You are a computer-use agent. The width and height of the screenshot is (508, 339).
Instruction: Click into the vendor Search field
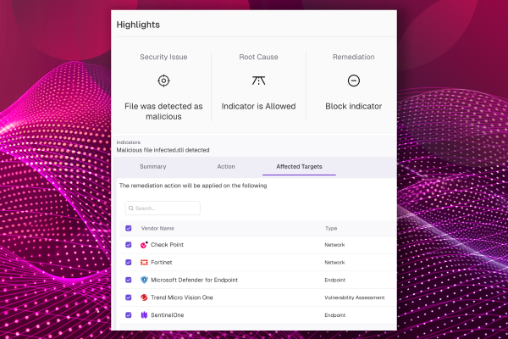167,208
